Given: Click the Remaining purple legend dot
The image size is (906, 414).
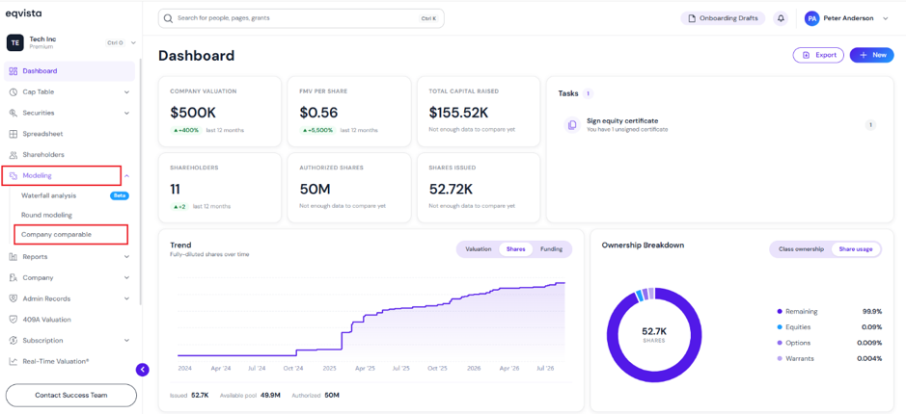Looking at the screenshot, I should click(x=780, y=311).
